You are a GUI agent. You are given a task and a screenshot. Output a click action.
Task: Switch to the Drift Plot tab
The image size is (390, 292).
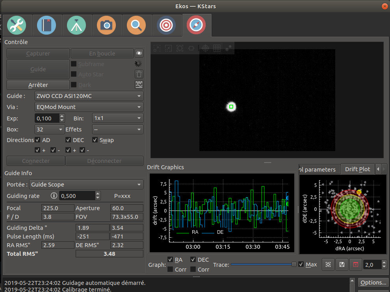point(357,169)
